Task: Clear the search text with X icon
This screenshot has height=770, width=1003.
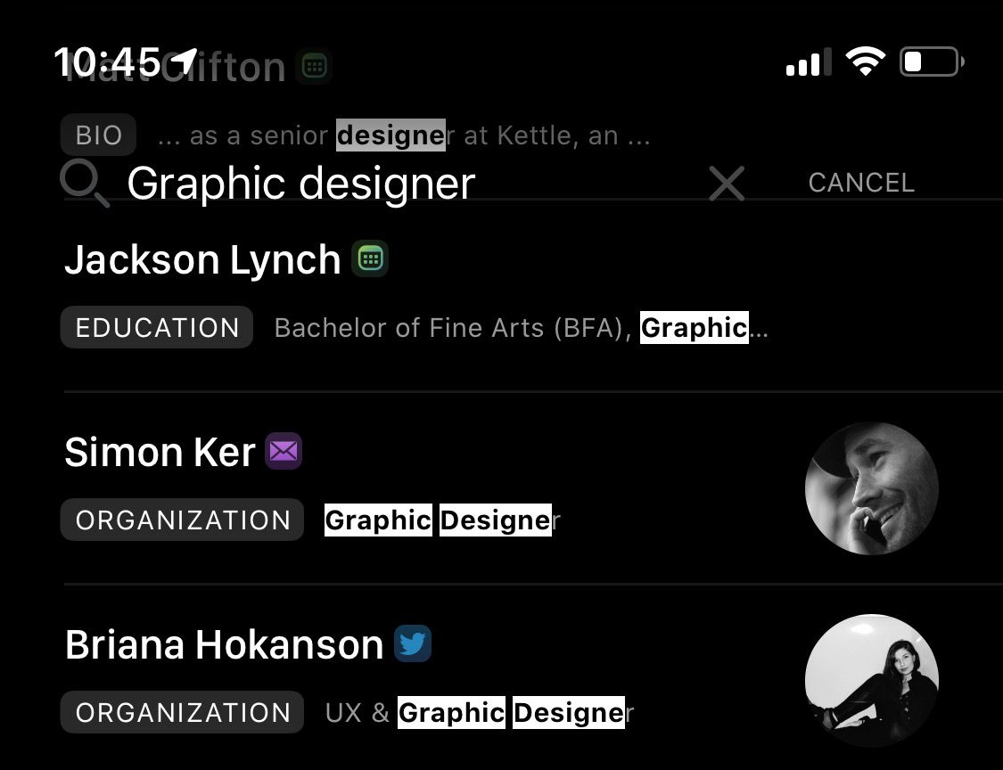Action: click(x=727, y=184)
